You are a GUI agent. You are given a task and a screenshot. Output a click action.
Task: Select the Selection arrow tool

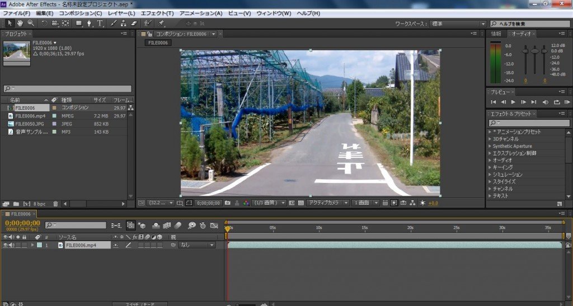point(10,23)
